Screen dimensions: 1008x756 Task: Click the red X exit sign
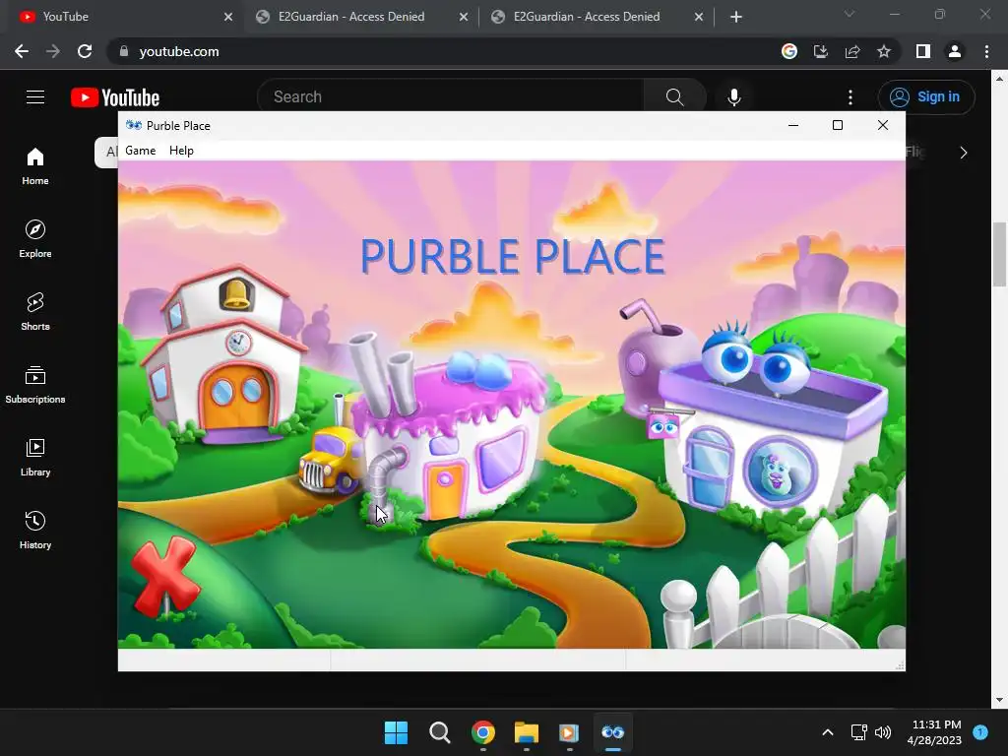coord(165,575)
